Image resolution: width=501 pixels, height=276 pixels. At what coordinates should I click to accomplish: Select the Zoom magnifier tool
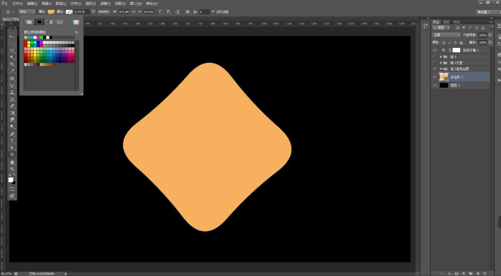(x=13, y=169)
